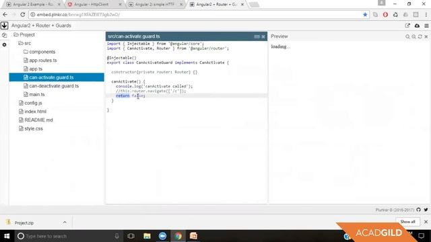Viewport: 431px width, 242px height.
Task: Click the cloud download icon
Action: click(x=417, y=26)
